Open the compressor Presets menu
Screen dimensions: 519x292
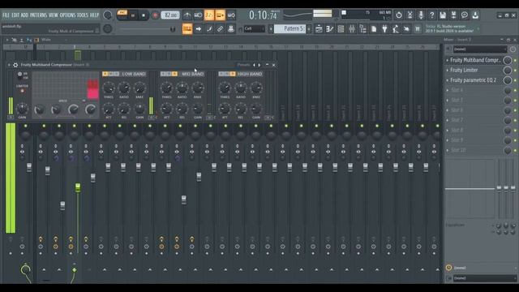point(243,65)
